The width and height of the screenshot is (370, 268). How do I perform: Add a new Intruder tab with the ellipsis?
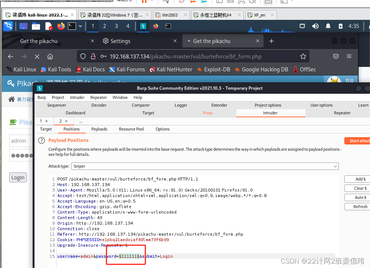click(81, 121)
